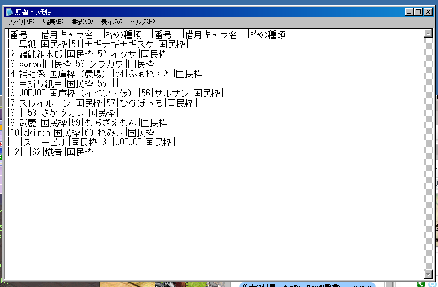Viewport: 438px width, 287px height.
Task: Click the scrollbar down arrow
Action: click(x=428, y=274)
